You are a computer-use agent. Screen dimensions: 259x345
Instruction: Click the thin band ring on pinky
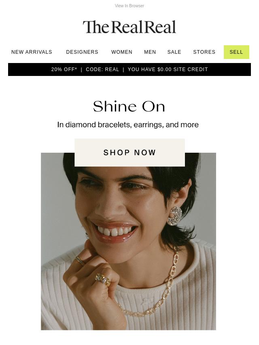(79, 260)
